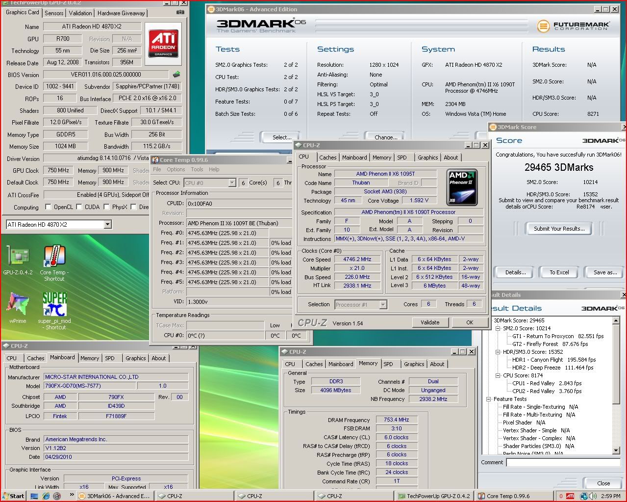Image resolution: width=627 pixels, height=502 pixels.
Task: Switch to Core Temp taskbar button
Action: [x=515, y=496]
